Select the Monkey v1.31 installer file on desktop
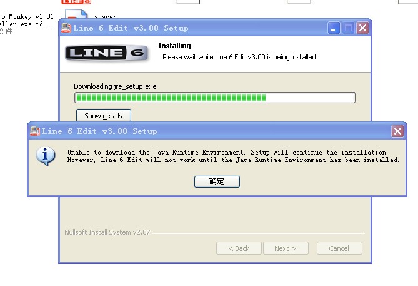Image resolution: width=418 pixels, height=286 pixels. coord(27,24)
